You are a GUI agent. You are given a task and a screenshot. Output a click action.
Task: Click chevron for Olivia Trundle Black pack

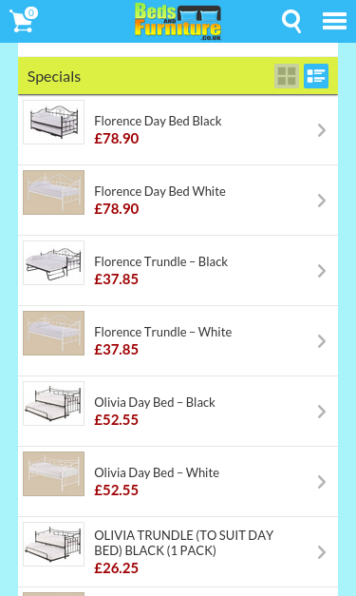(x=322, y=552)
